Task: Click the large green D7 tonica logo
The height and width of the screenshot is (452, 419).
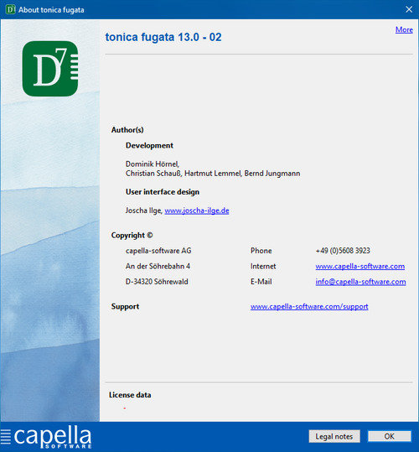Action: pos(50,69)
